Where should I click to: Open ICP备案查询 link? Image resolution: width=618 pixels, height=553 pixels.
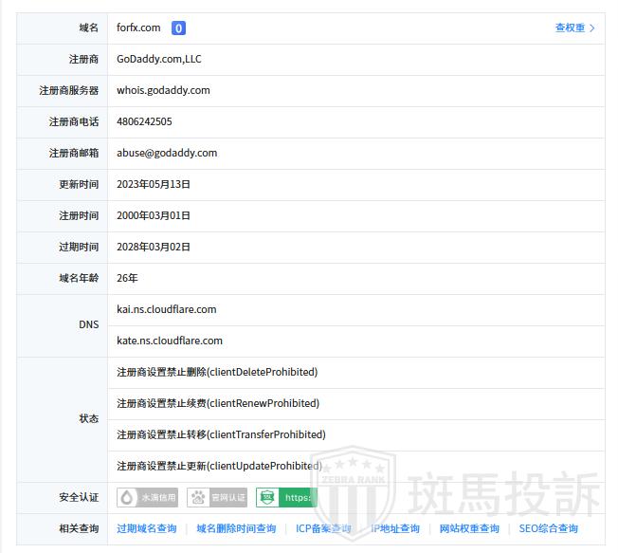pos(323,528)
